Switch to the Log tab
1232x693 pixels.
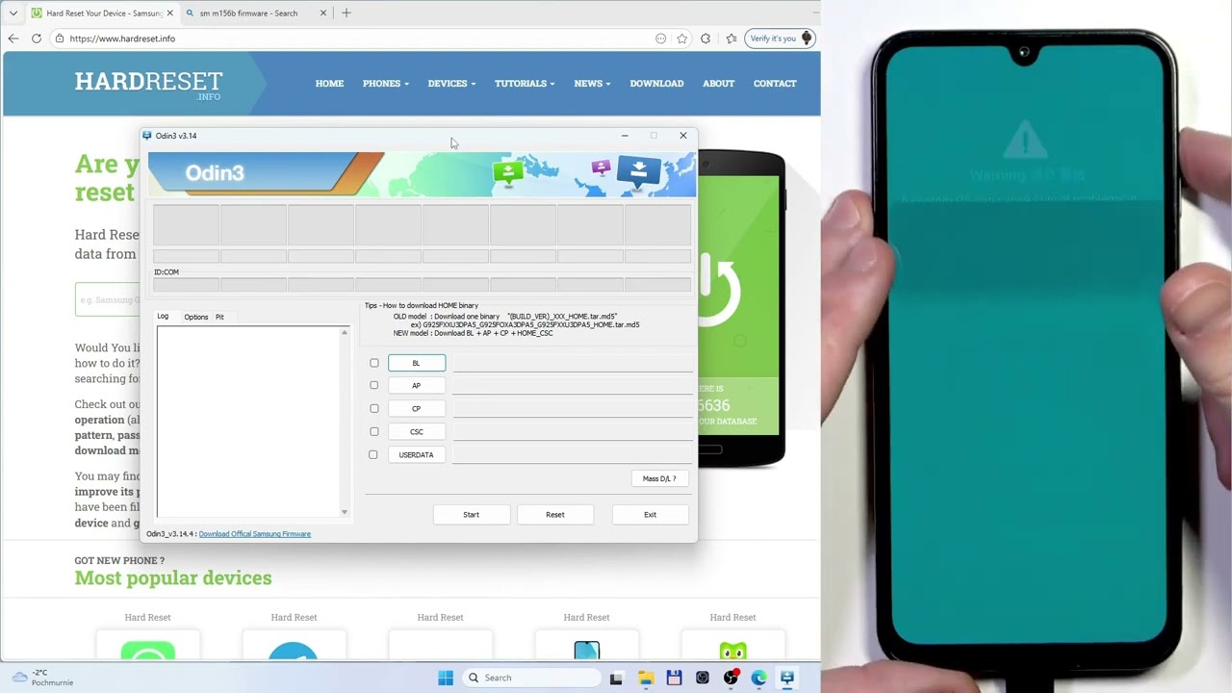click(x=163, y=317)
